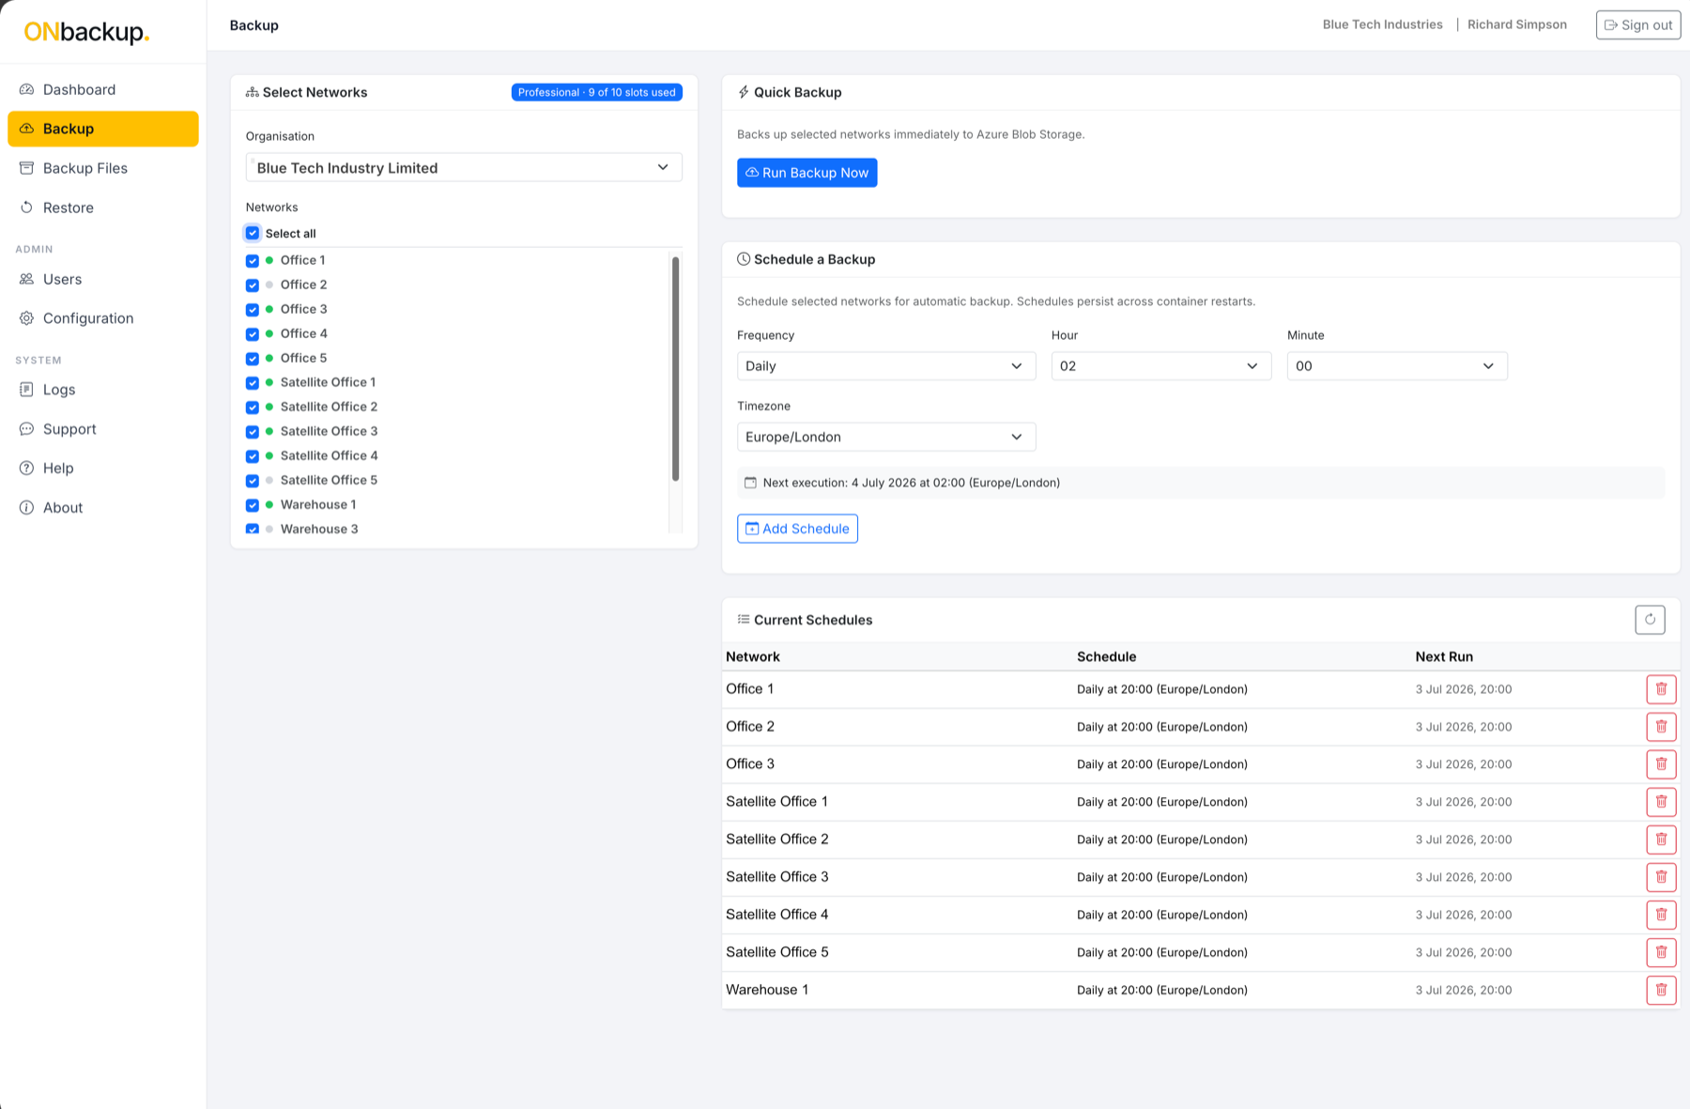Delete the Satellite Office 3 schedule
Screen dimensions: 1690x1109
click(1661, 877)
